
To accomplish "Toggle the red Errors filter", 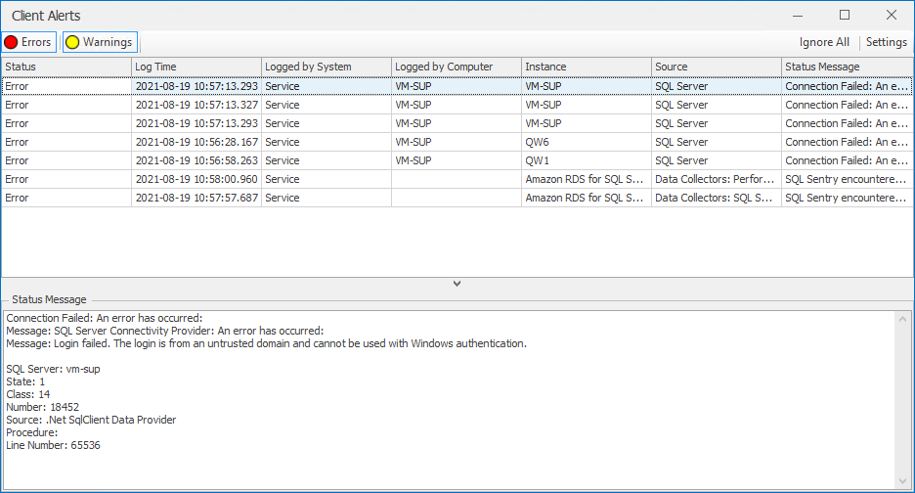I will tap(28, 42).
